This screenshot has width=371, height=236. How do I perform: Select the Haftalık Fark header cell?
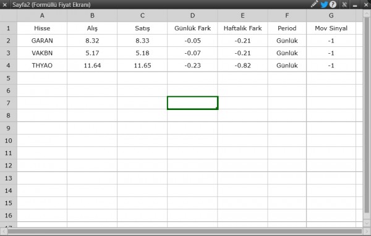[x=242, y=28]
